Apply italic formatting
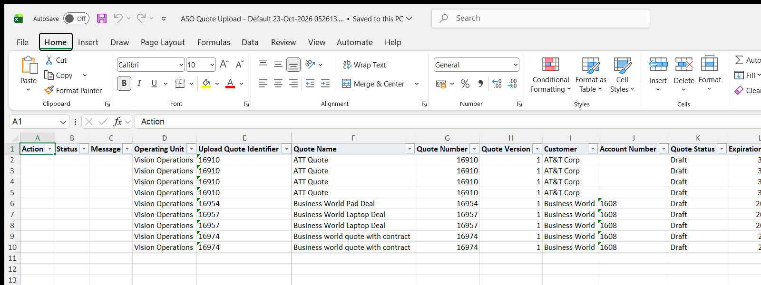Screen dimensions: 761x285 coord(139,84)
